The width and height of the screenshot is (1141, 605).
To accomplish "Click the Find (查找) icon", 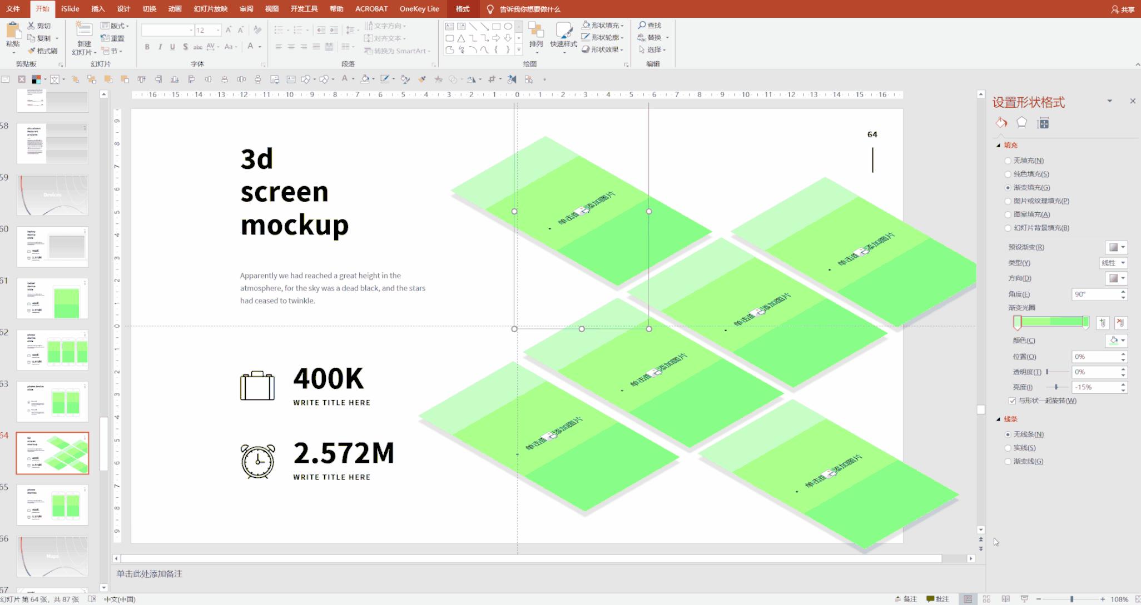I will point(642,25).
